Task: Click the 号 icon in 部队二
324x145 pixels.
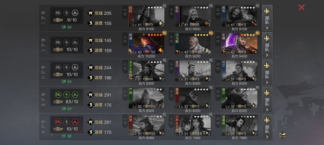Action: coord(66,42)
